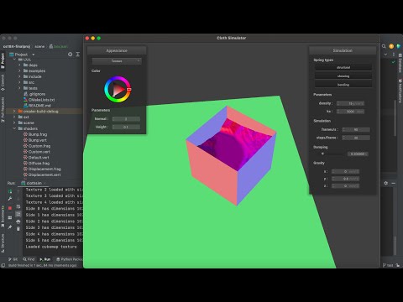The width and height of the screenshot is (403, 302).
Task: Open the Project view dropdown
Action: pos(34,55)
